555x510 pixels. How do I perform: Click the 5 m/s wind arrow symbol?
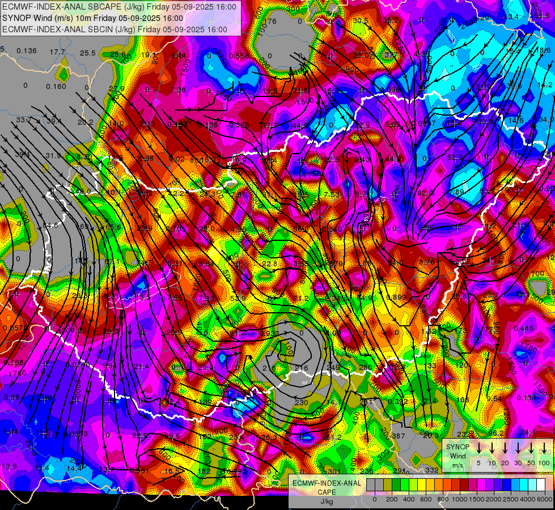pyautogui.click(x=479, y=448)
